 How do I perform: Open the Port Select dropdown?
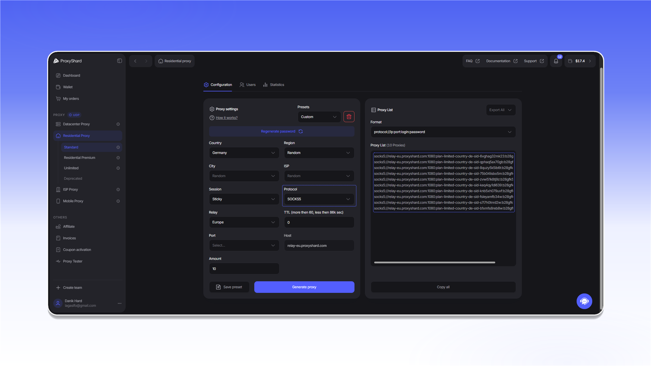click(x=244, y=245)
